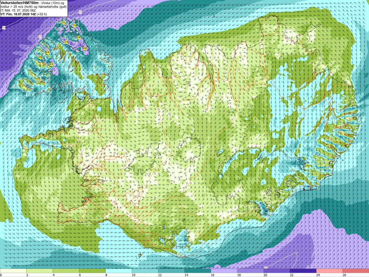Select the 6–8 m/s olive green legend swatch

click(x=92, y=271)
